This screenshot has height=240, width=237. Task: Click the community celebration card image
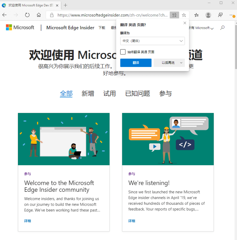click(x=64, y=139)
